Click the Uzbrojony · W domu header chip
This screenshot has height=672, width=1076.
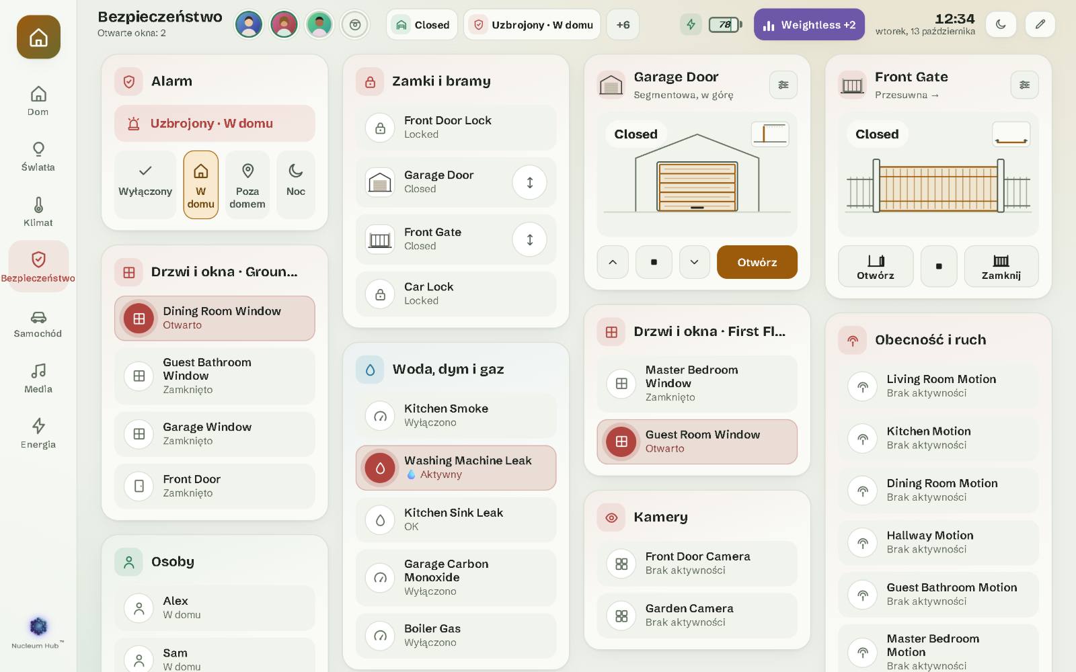coord(533,25)
